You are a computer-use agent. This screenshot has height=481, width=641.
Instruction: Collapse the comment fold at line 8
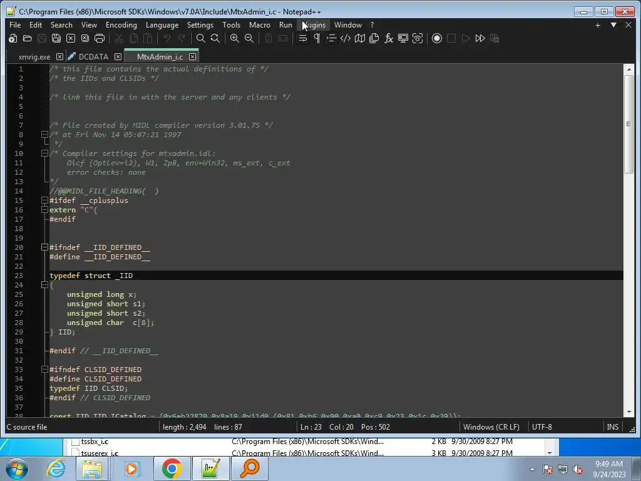pos(44,134)
